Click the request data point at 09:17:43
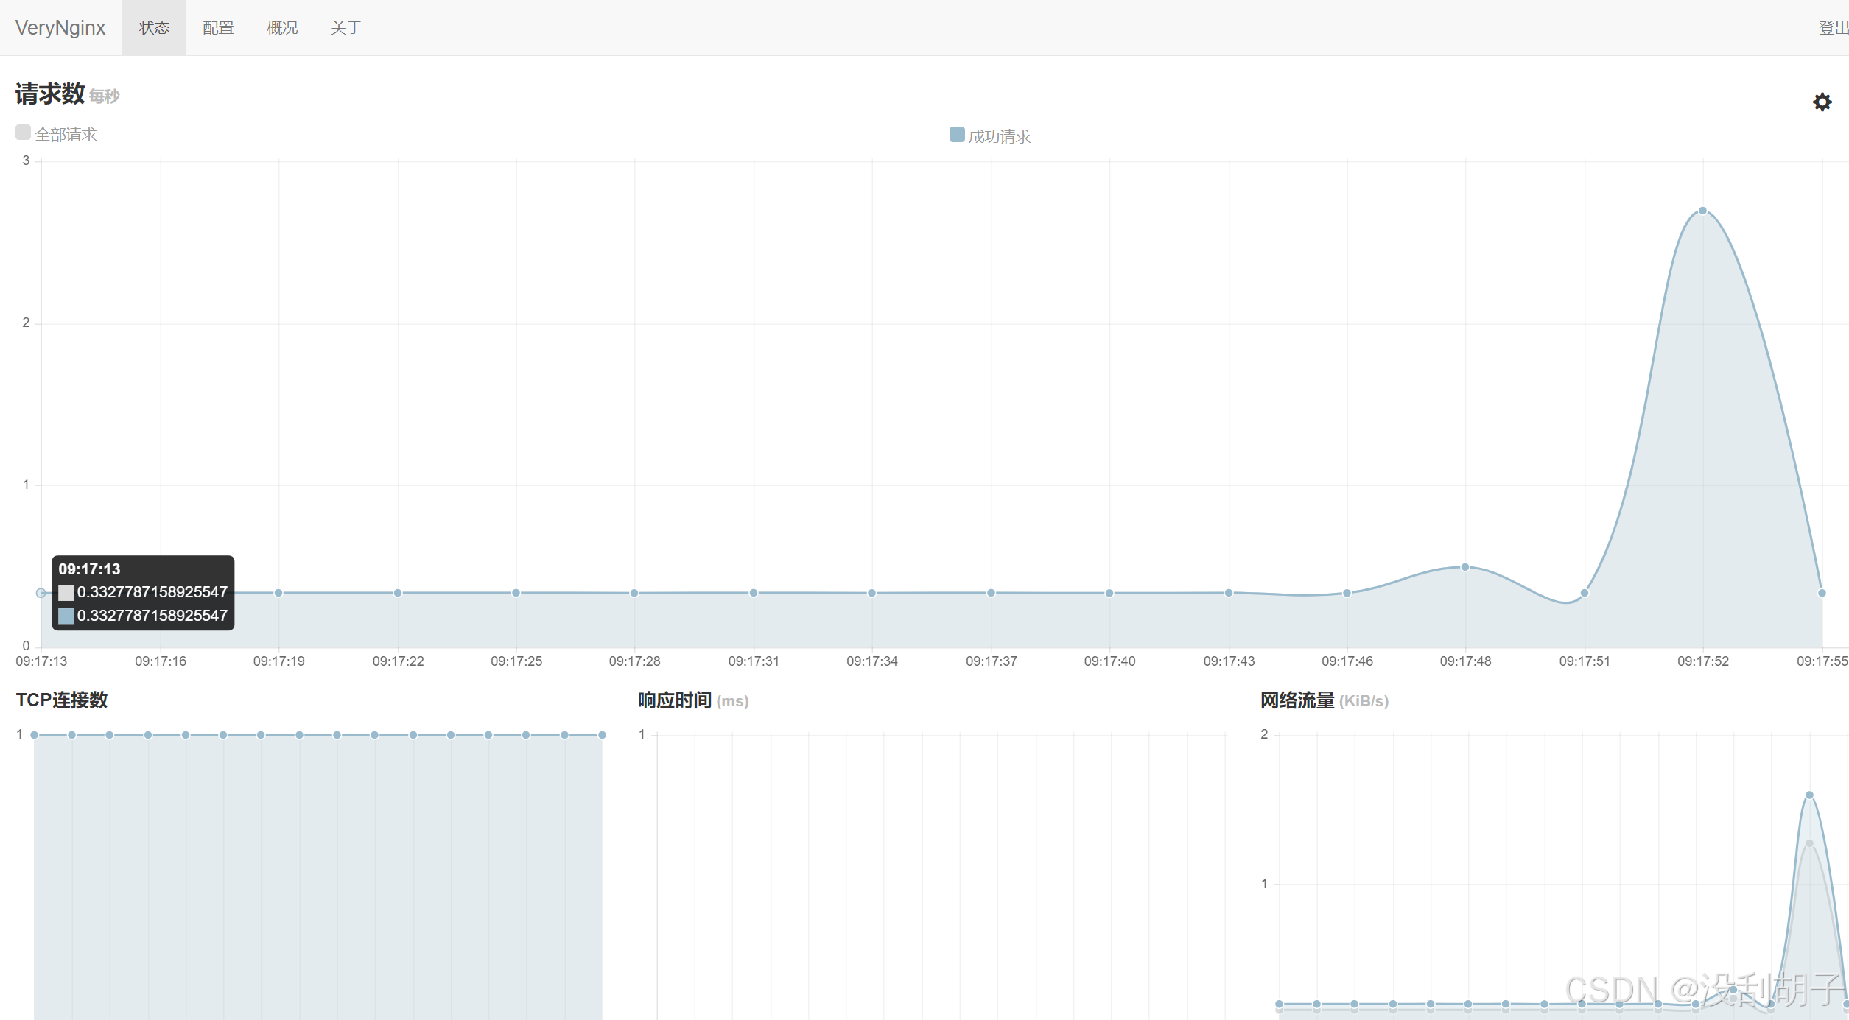The width and height of the screenshot is (1849, 1020). tap(1229, 593)
